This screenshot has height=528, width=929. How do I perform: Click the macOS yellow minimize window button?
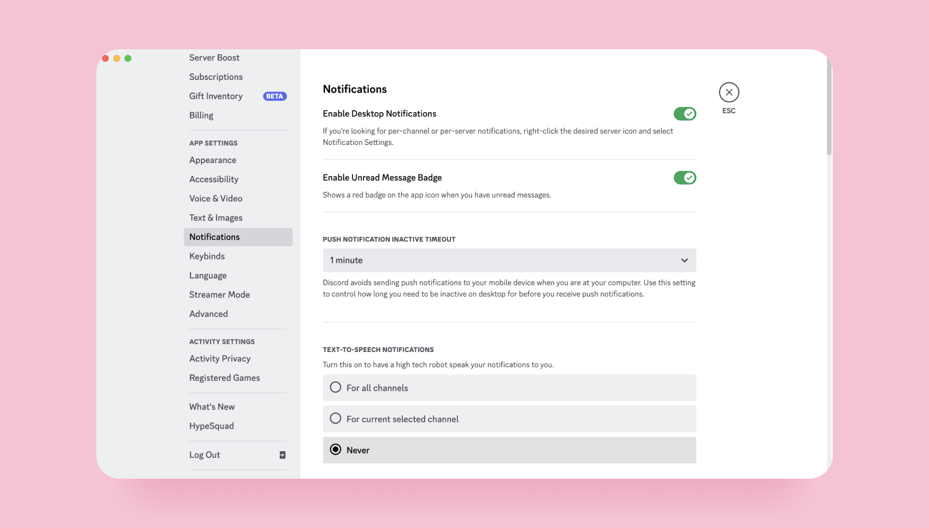click(x=117, y=58)
